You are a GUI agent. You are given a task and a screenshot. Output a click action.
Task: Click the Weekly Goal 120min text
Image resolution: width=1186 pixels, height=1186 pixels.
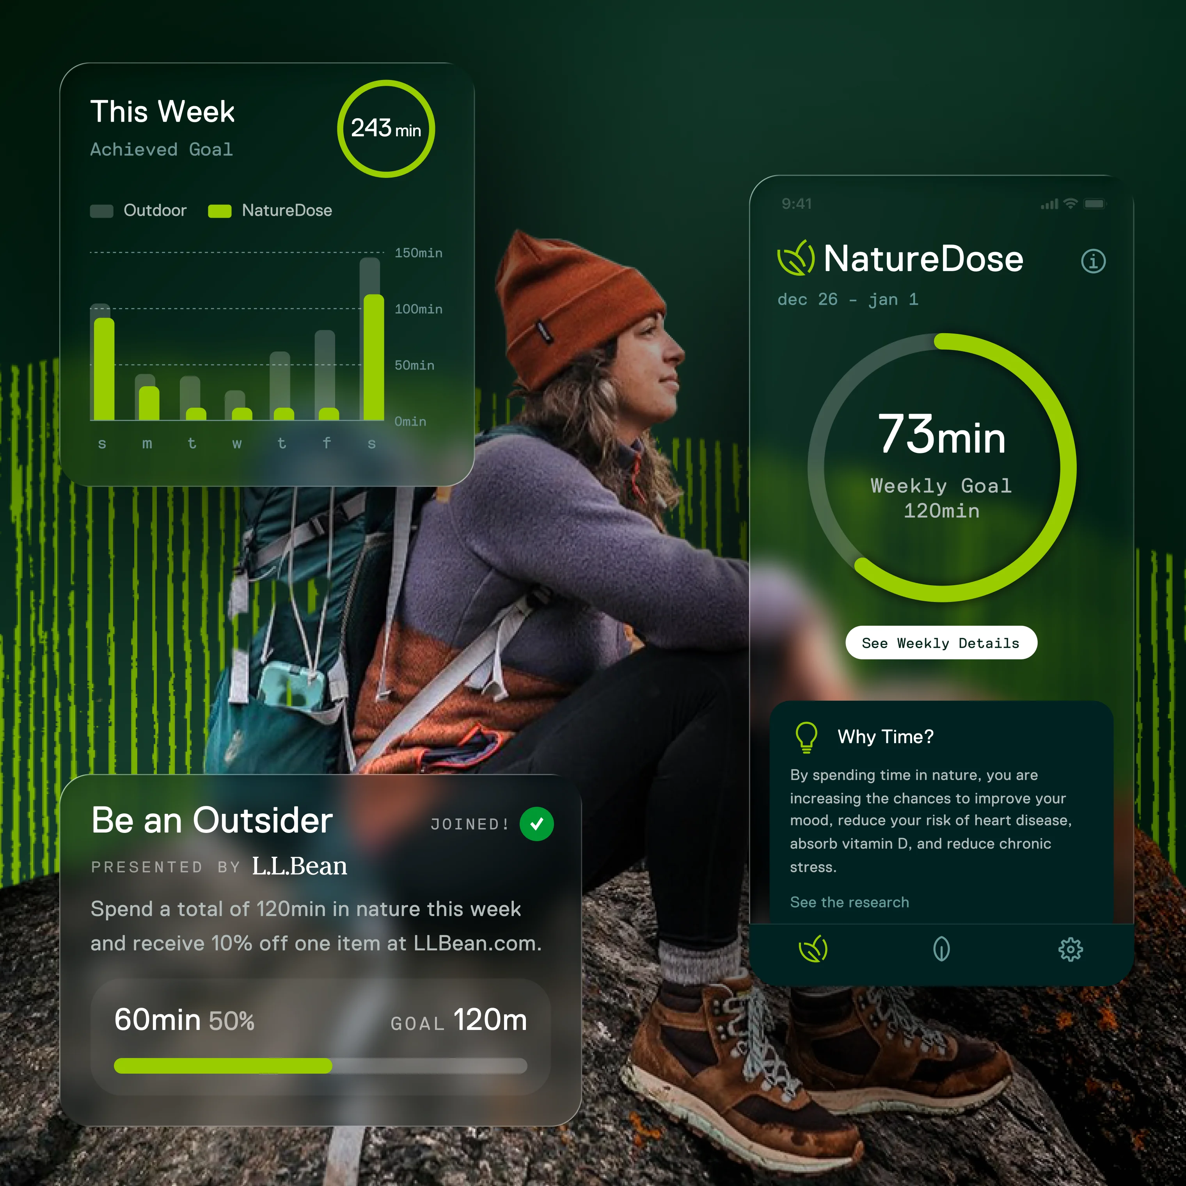click(x=941, y=499)
